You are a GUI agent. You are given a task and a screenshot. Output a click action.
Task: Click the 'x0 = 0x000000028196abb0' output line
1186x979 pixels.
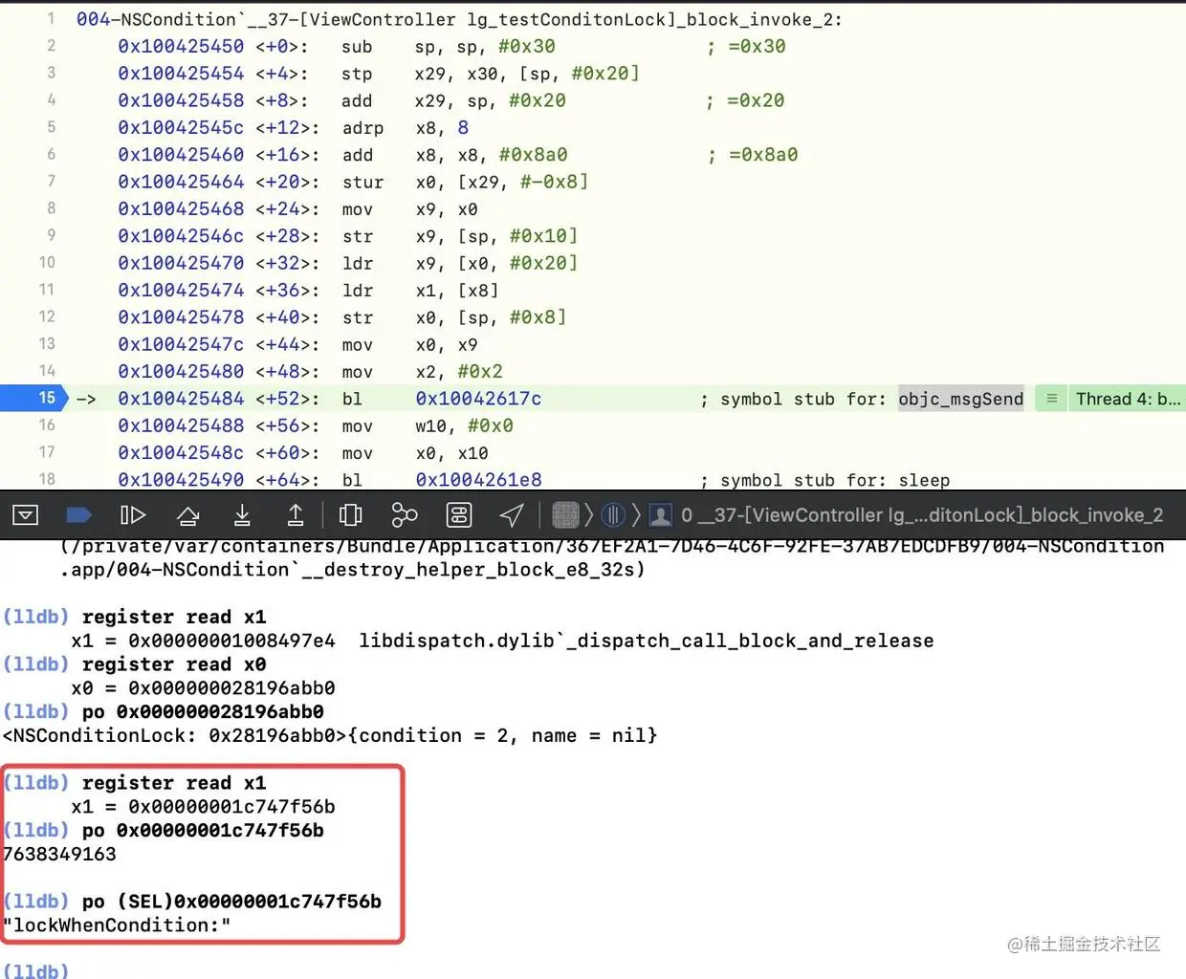203,687
